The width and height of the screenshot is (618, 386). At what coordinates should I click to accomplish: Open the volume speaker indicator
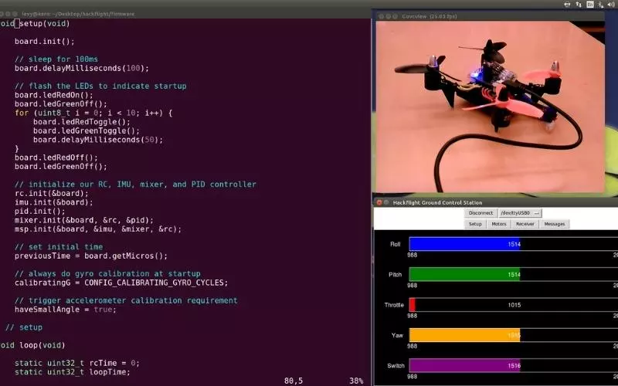[612, 5]
